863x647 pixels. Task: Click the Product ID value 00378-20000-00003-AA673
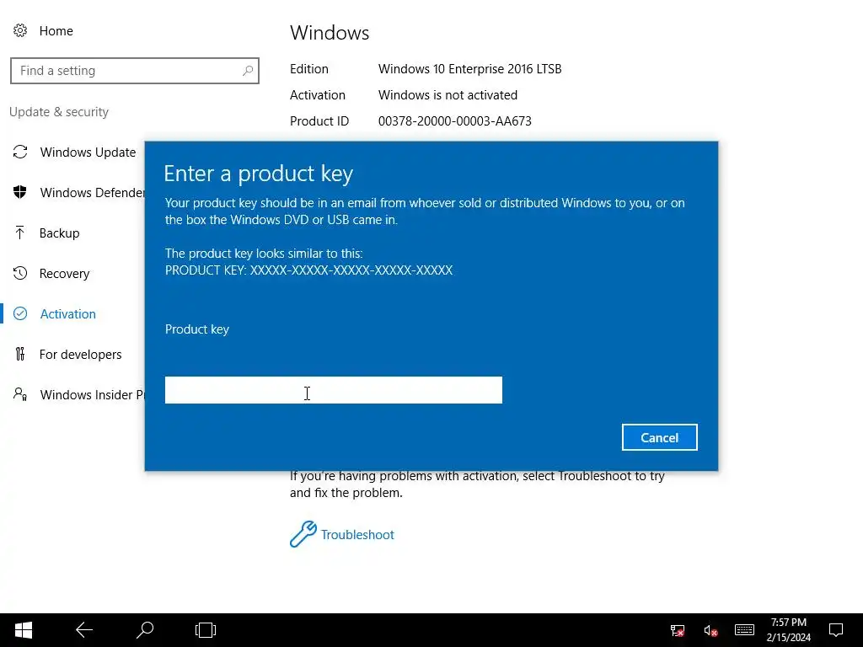454,121
